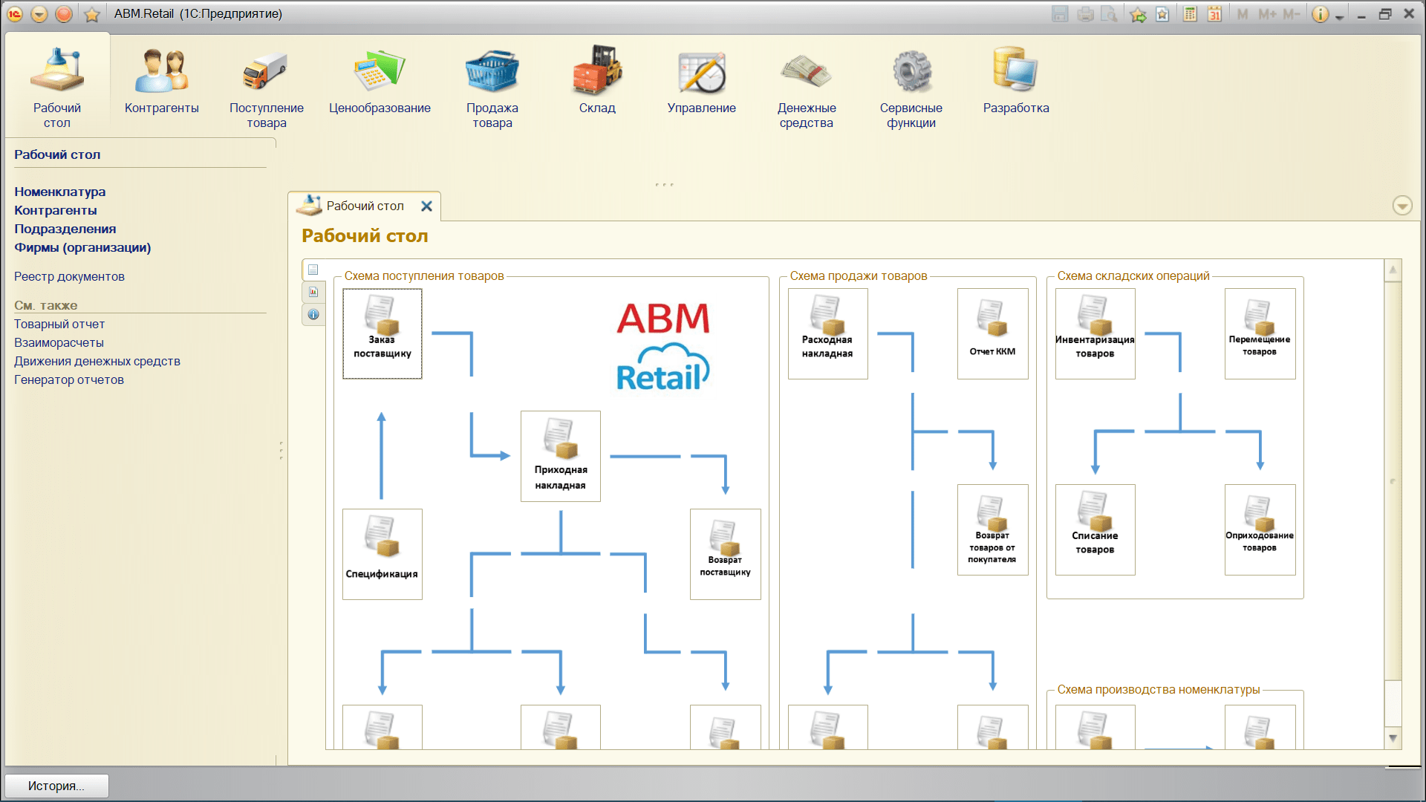
Task: Click the M- memory button
Action: 1292,14
